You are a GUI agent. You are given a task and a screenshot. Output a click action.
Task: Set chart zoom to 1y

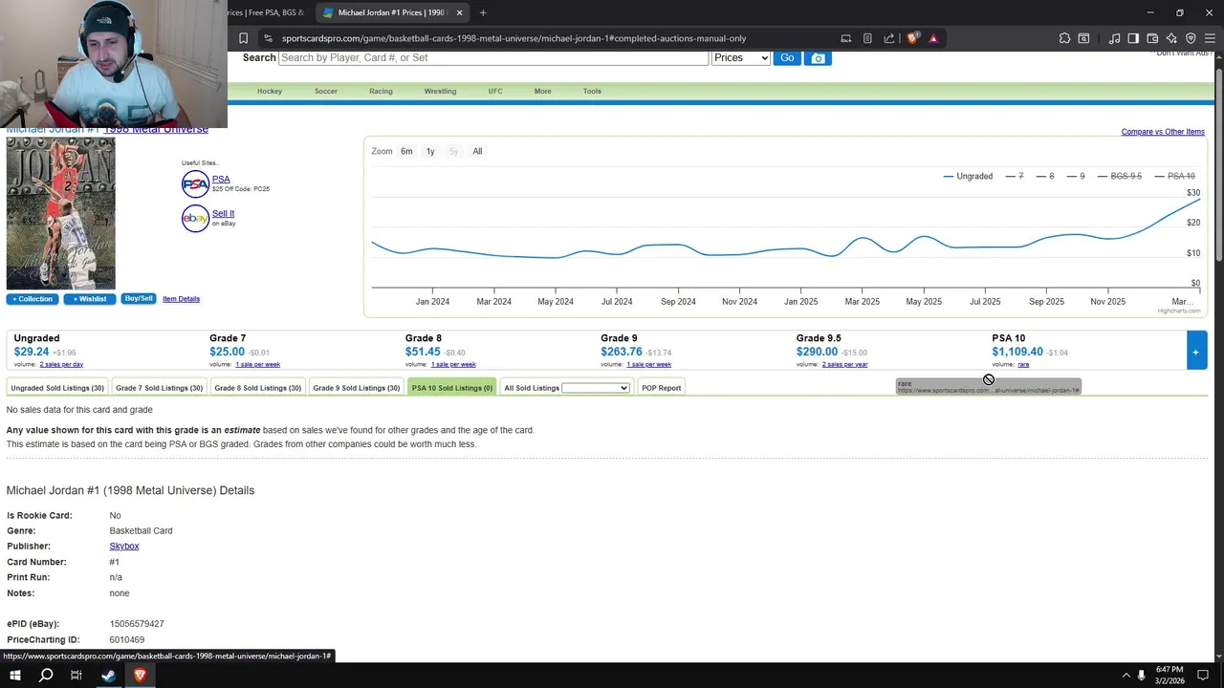(x=430, y=151)
